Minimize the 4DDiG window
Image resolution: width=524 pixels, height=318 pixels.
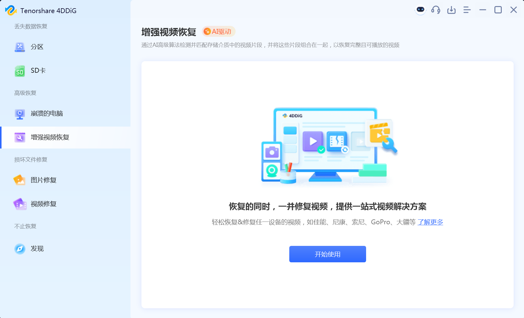(x=483, y=10)
